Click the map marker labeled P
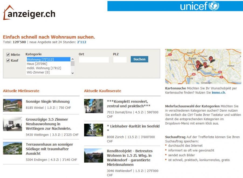The height and width of the screenshot is (178, 243). (211, 59)
